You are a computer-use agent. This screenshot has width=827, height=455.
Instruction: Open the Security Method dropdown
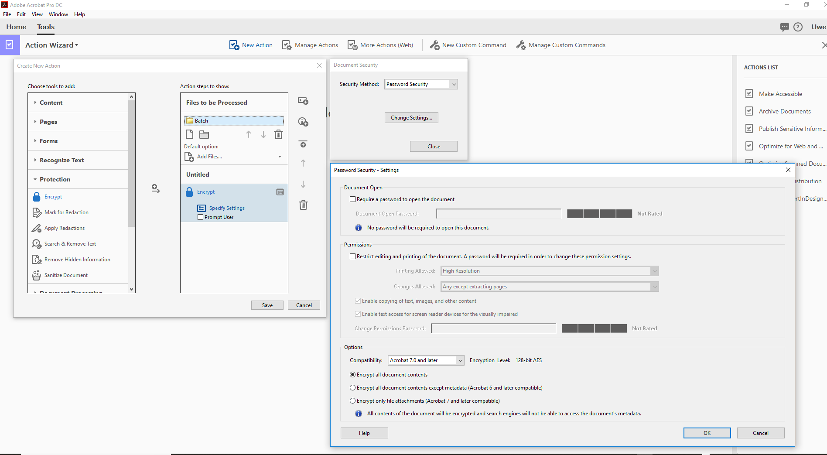421,84
